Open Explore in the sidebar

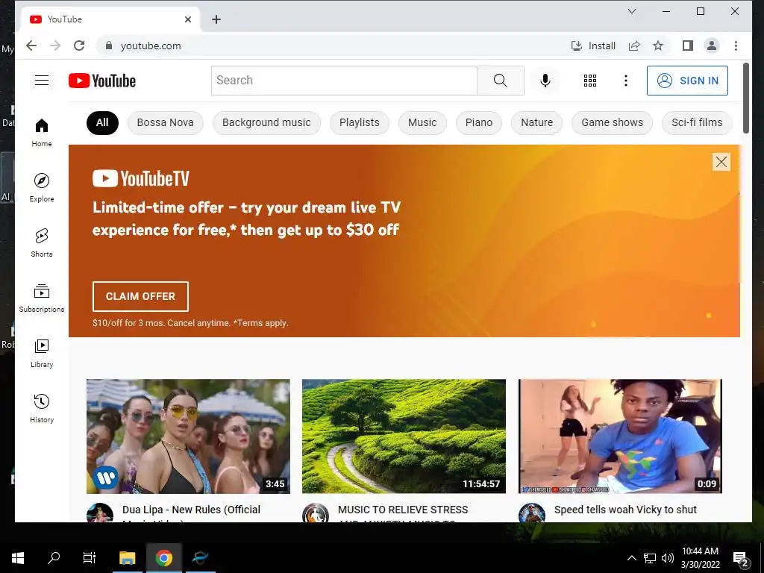[42, 187]
